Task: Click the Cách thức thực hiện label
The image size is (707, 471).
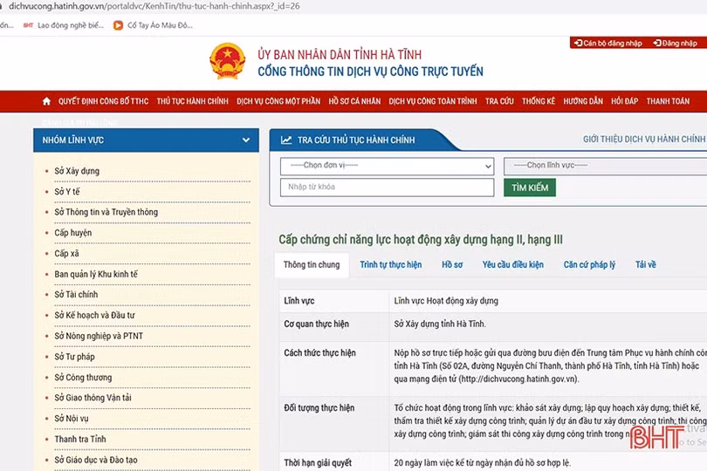Action: click(319, 353)
